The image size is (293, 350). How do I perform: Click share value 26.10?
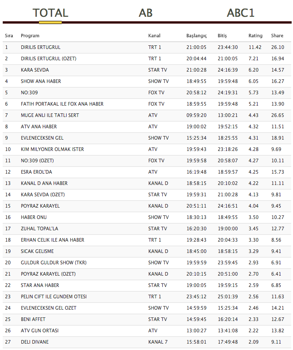(278, 47)
